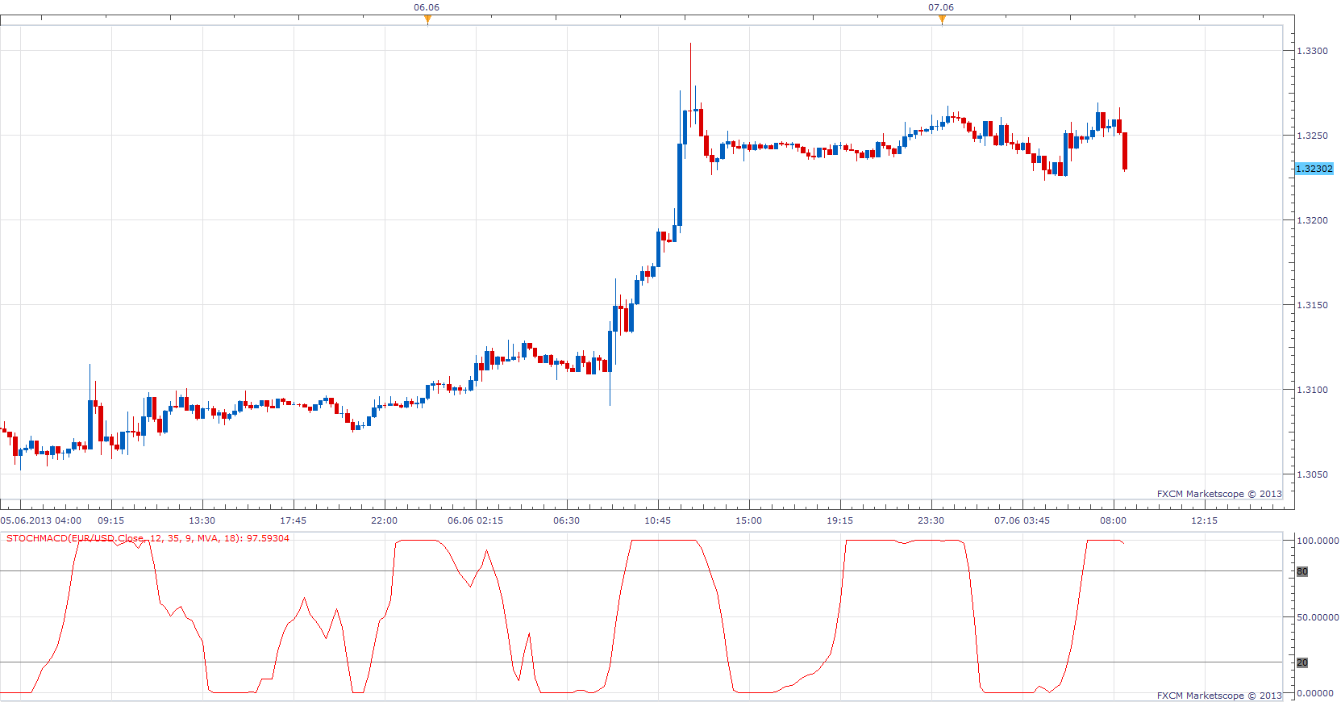Click the 1.3250 price axis label
1341x702 pixels.
(1312, 136)
